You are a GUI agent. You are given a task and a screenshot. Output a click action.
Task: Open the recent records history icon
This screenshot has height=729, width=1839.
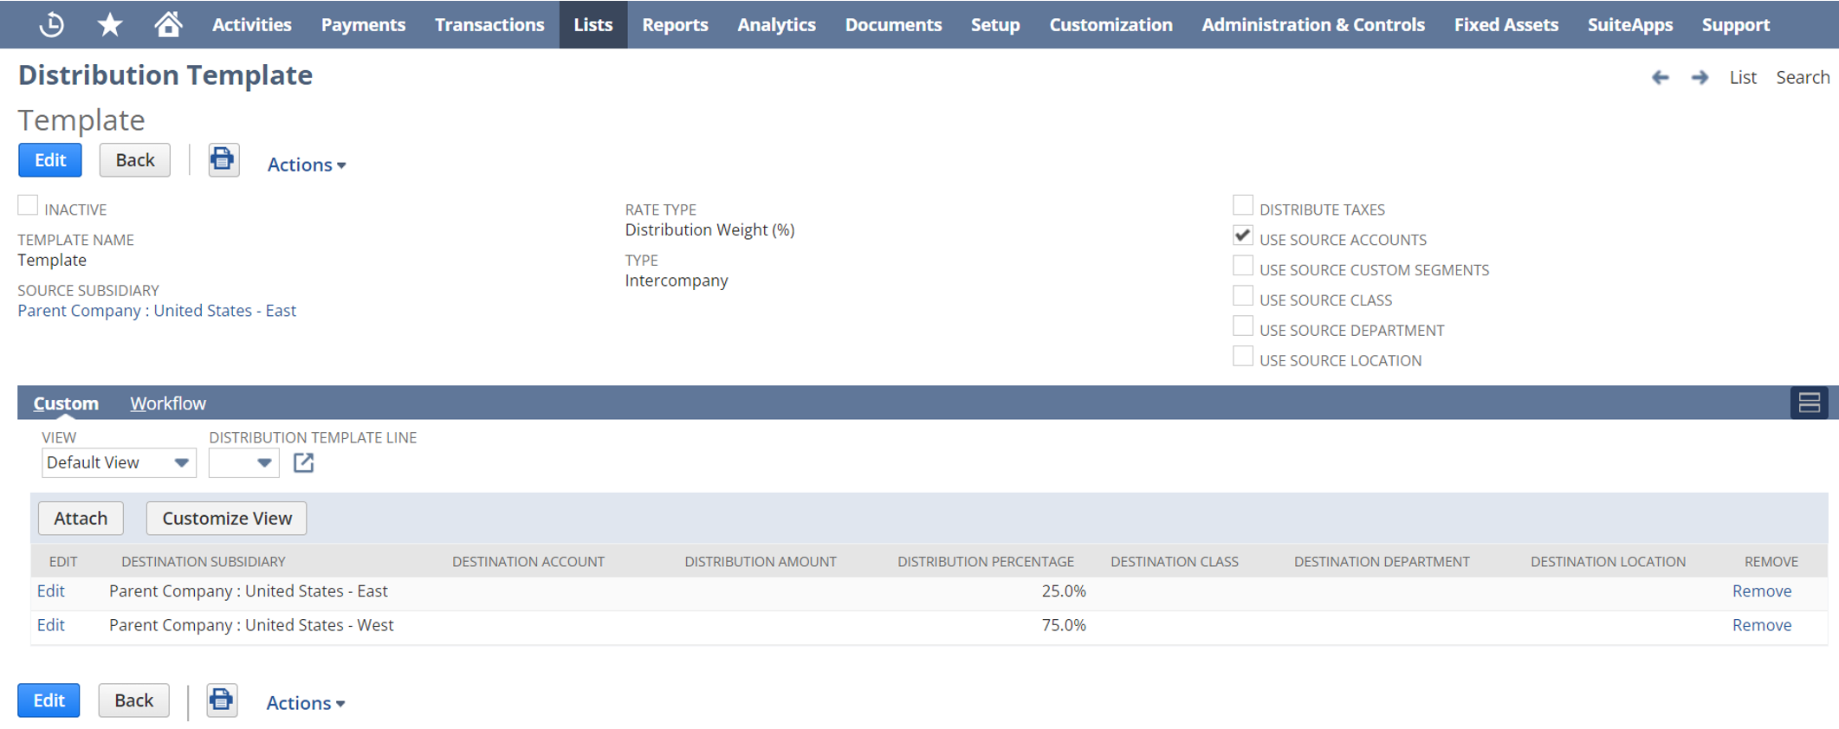coord(52,24)
